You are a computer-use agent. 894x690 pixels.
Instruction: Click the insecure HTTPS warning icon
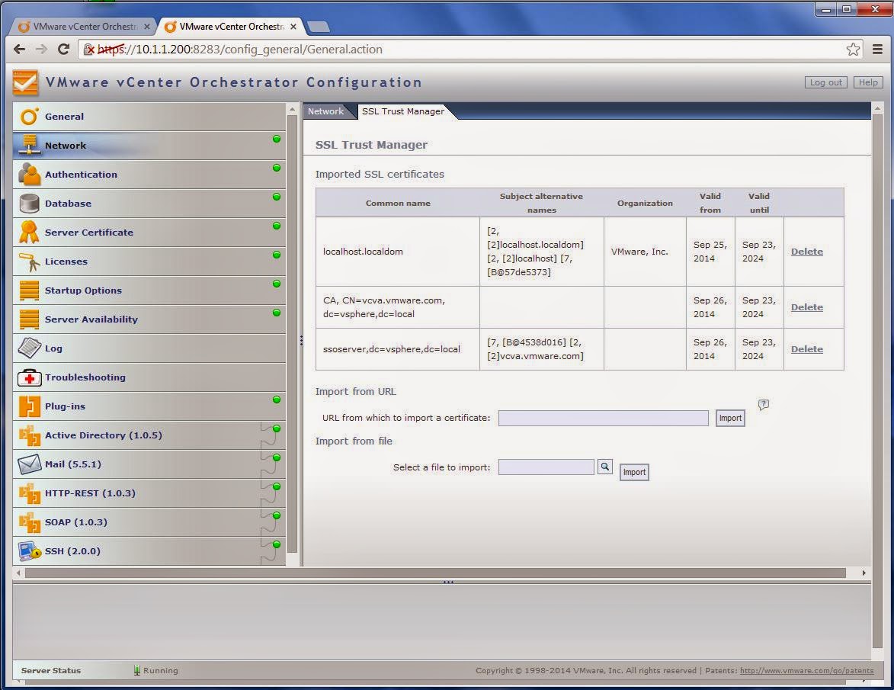(x=89, y=50)
